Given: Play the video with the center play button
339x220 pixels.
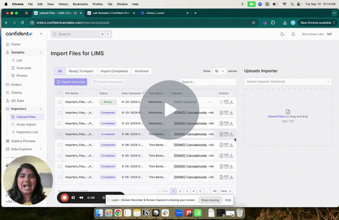Looking at the screenshot, I should pos(169,110).
